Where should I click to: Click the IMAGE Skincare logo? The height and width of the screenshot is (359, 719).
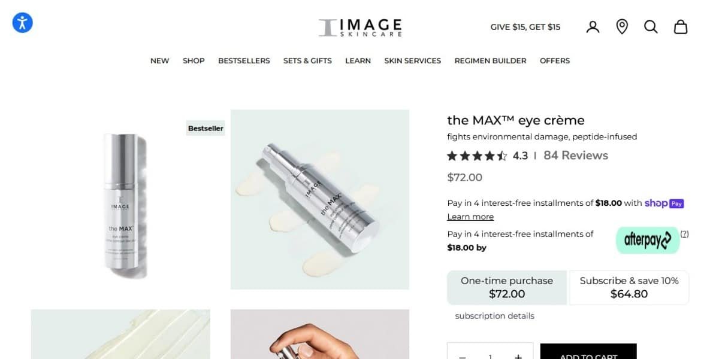pyautogui.click(x=360, y=27)
